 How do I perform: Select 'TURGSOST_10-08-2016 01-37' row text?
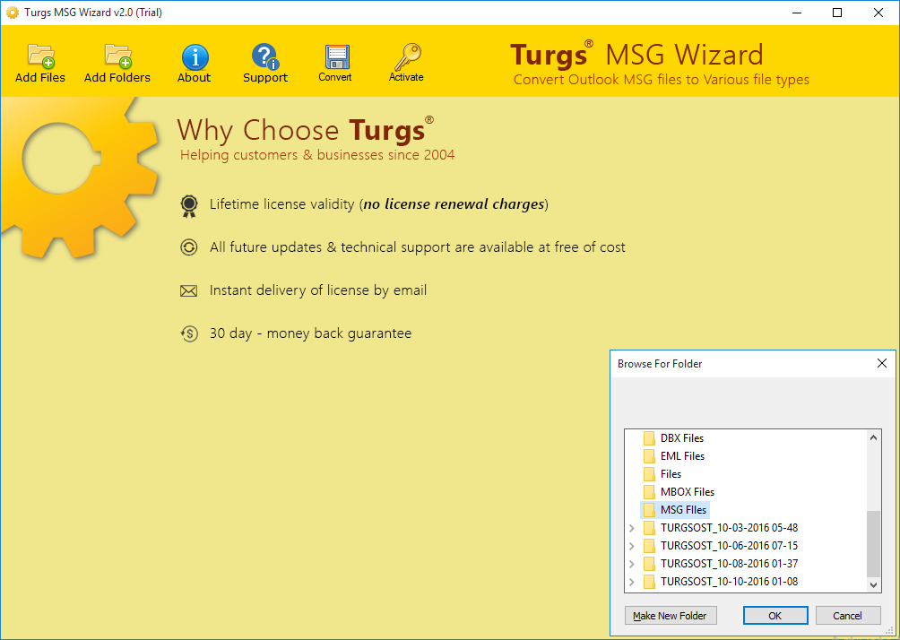(x=729, y=564)
